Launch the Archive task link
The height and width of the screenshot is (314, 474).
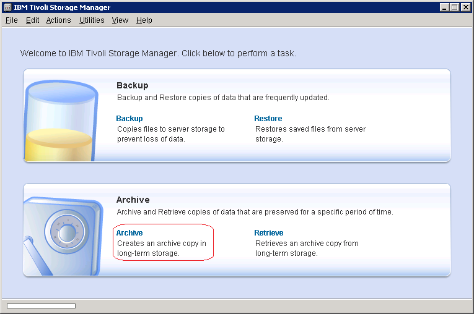[x=129, y=233]
